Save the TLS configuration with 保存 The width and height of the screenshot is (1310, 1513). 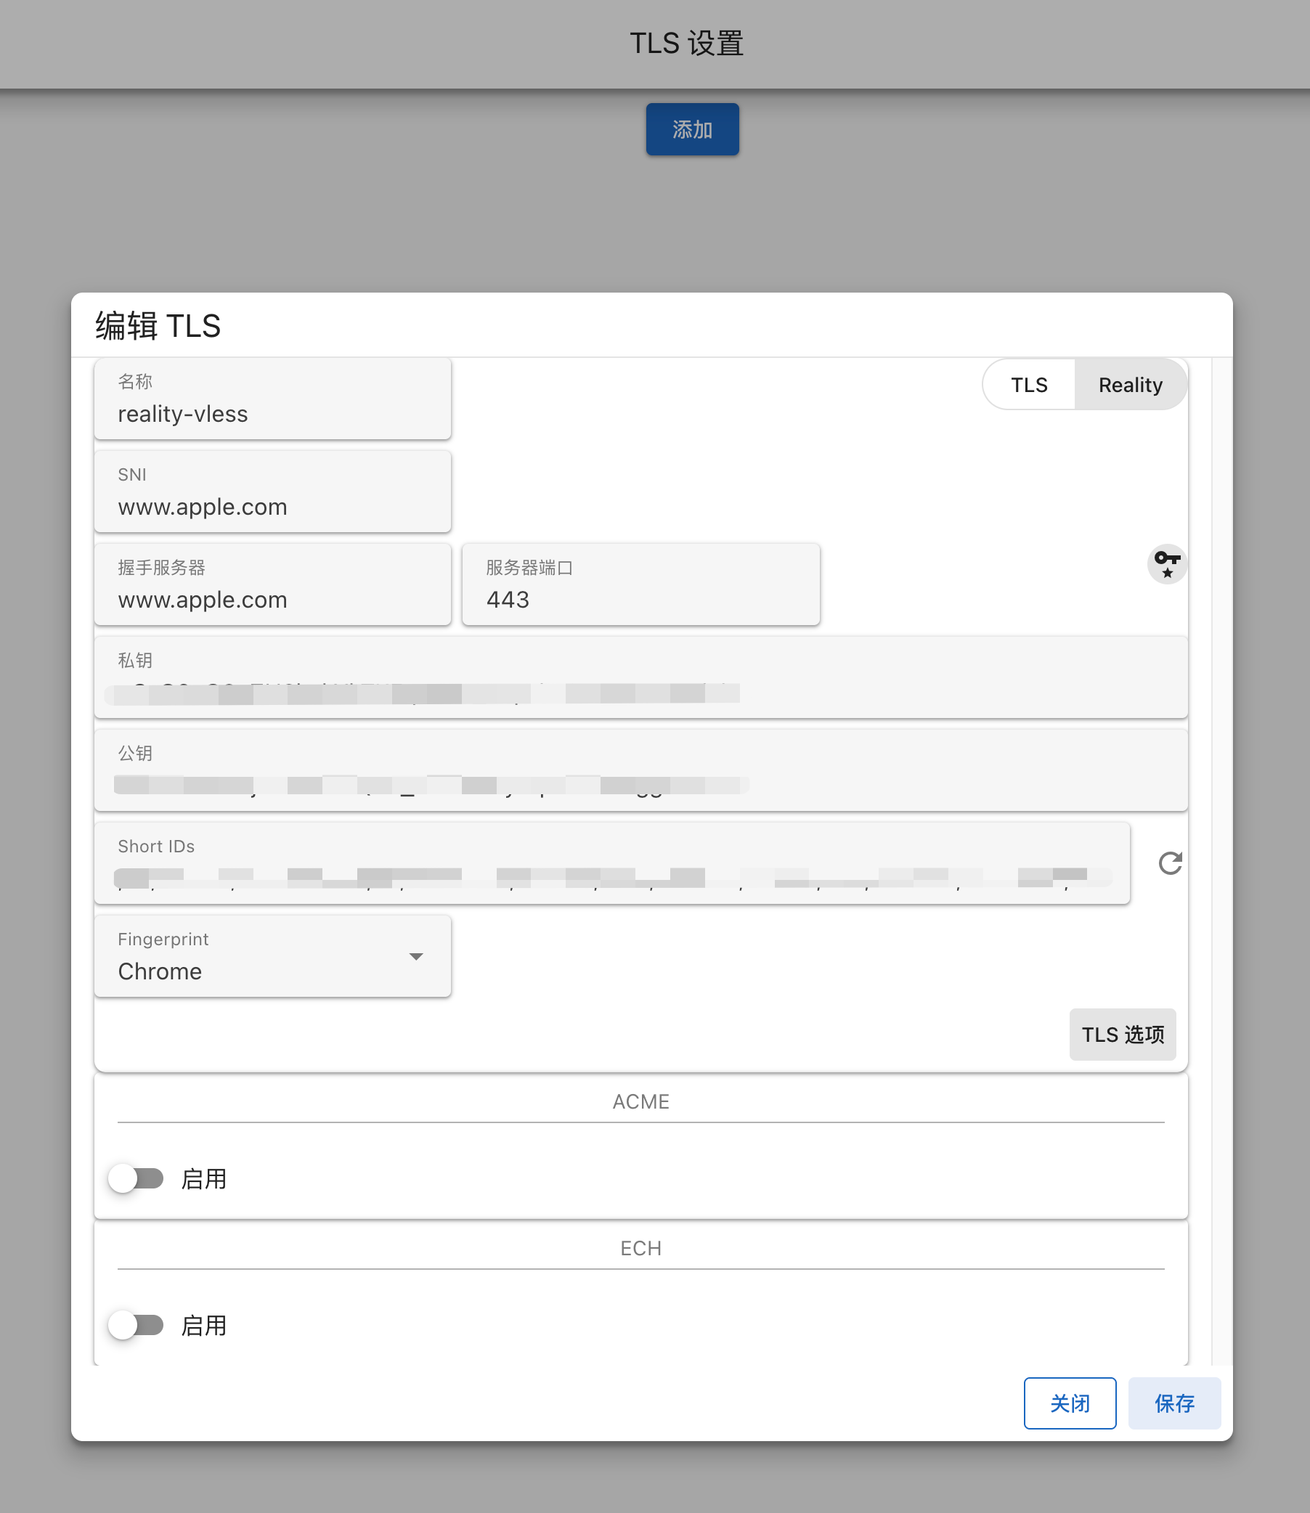(x=1174, y=1403)
